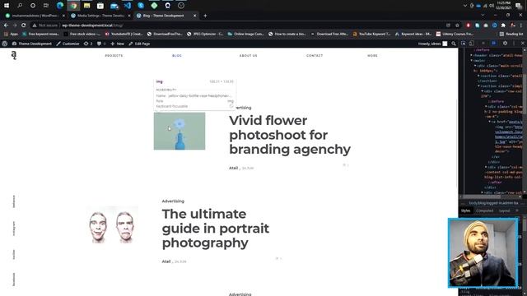This screenshot has height=296, width=527.
Task: Open Skype from the taskbar
Action: (141, 6)
